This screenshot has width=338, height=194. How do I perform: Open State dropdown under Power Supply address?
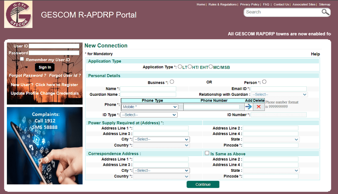[271, 139]
